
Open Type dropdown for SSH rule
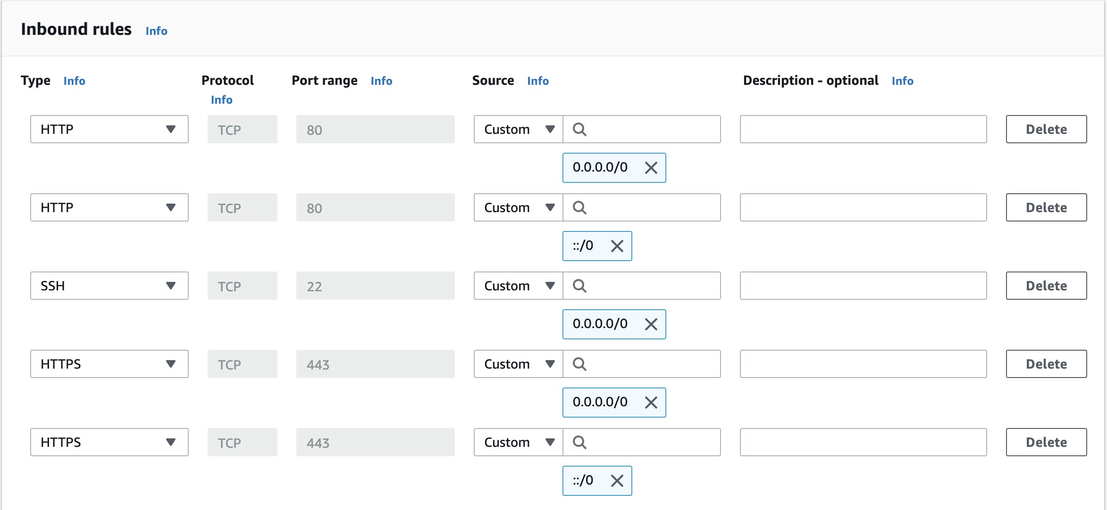click(x=109, y=286)
